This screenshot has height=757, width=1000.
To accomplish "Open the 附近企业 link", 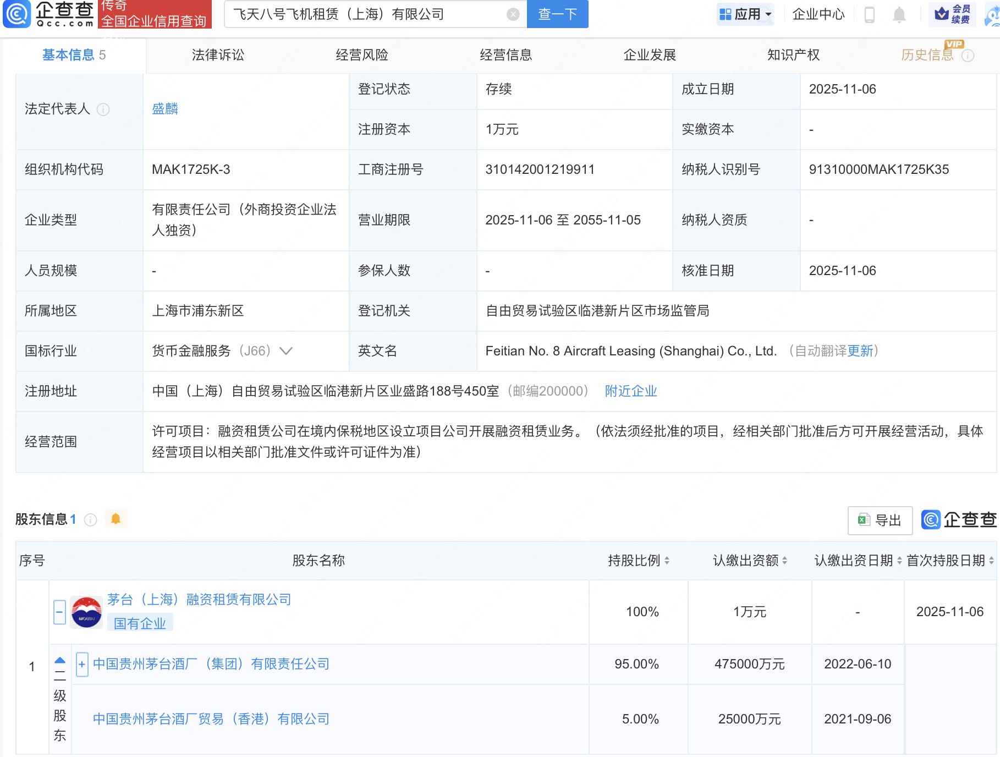I will 631,391.
